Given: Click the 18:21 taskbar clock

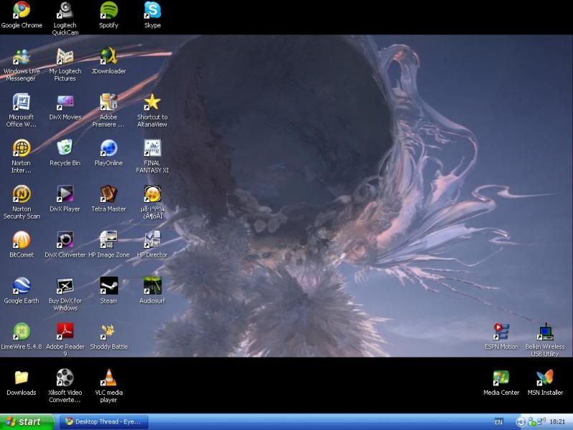Looking at the screenshot, I should click(557, 422).
